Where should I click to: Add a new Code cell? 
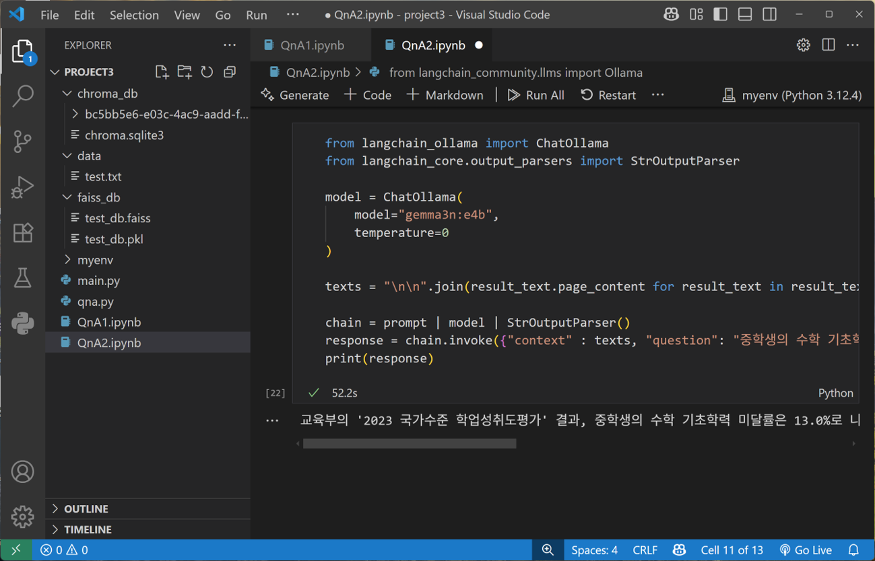pyautogui.click(x=368, y=95)
